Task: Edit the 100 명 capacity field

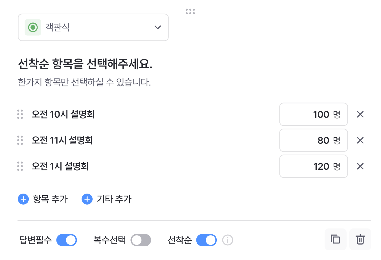Action: [x=313, y=114]
